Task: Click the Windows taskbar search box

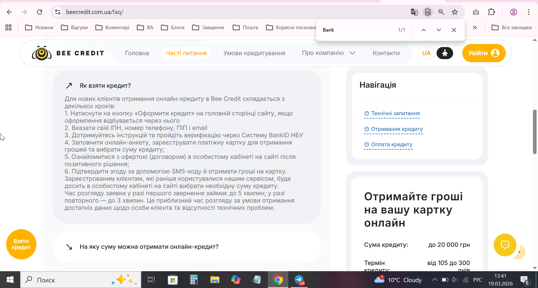Action: pyautogui.click(x=81, y=280)
